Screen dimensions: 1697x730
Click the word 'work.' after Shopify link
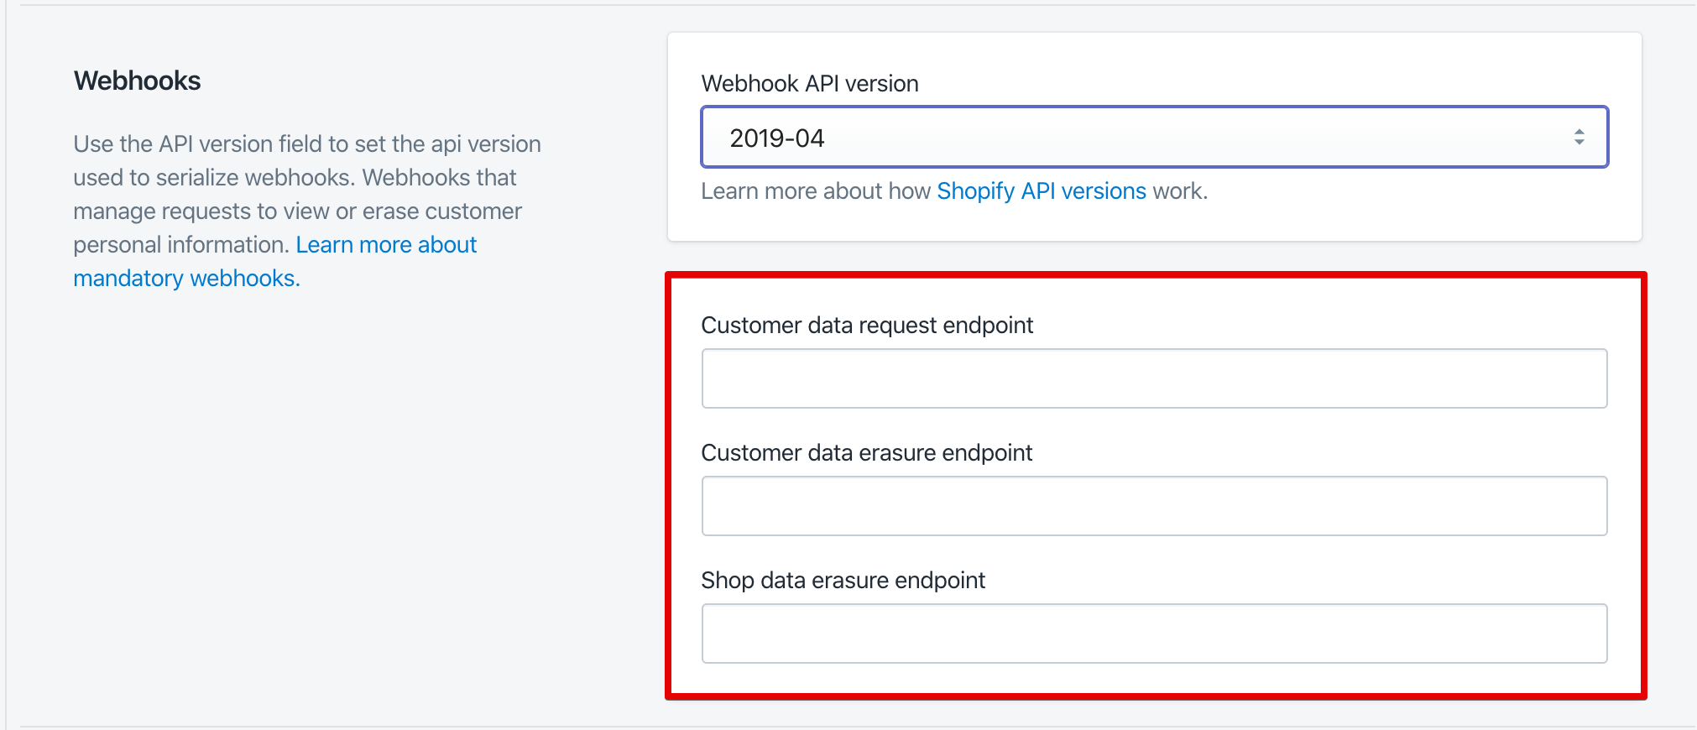coord(1180,191)
